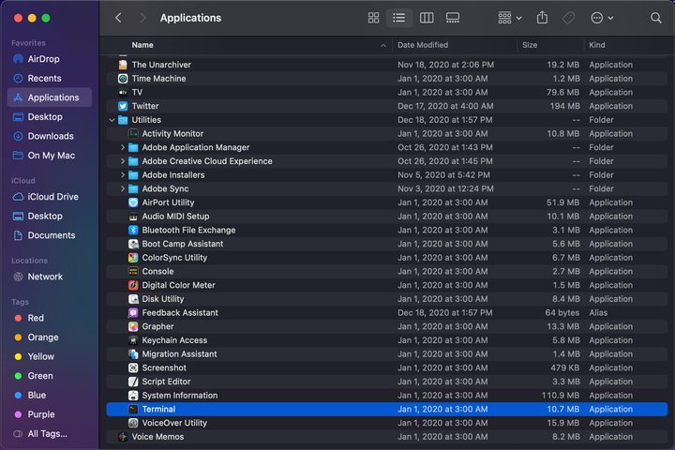Expand the Adobe Installers folder
Image resolution: width=675 pixels, height=450 pixels.
pos(122,175)
